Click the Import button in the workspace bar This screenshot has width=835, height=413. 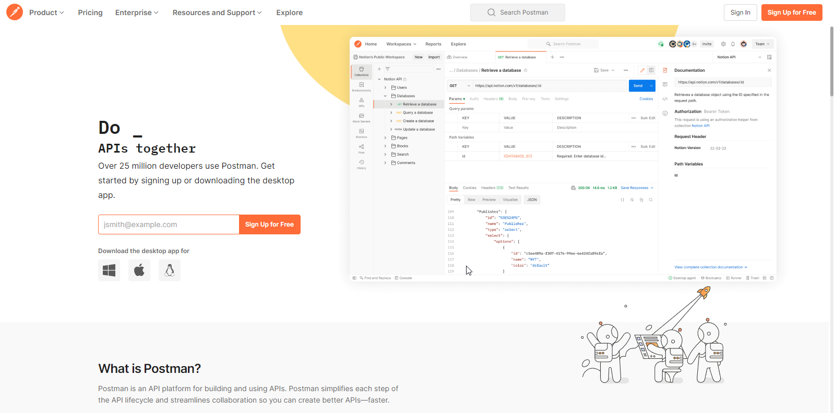(434, 57)
